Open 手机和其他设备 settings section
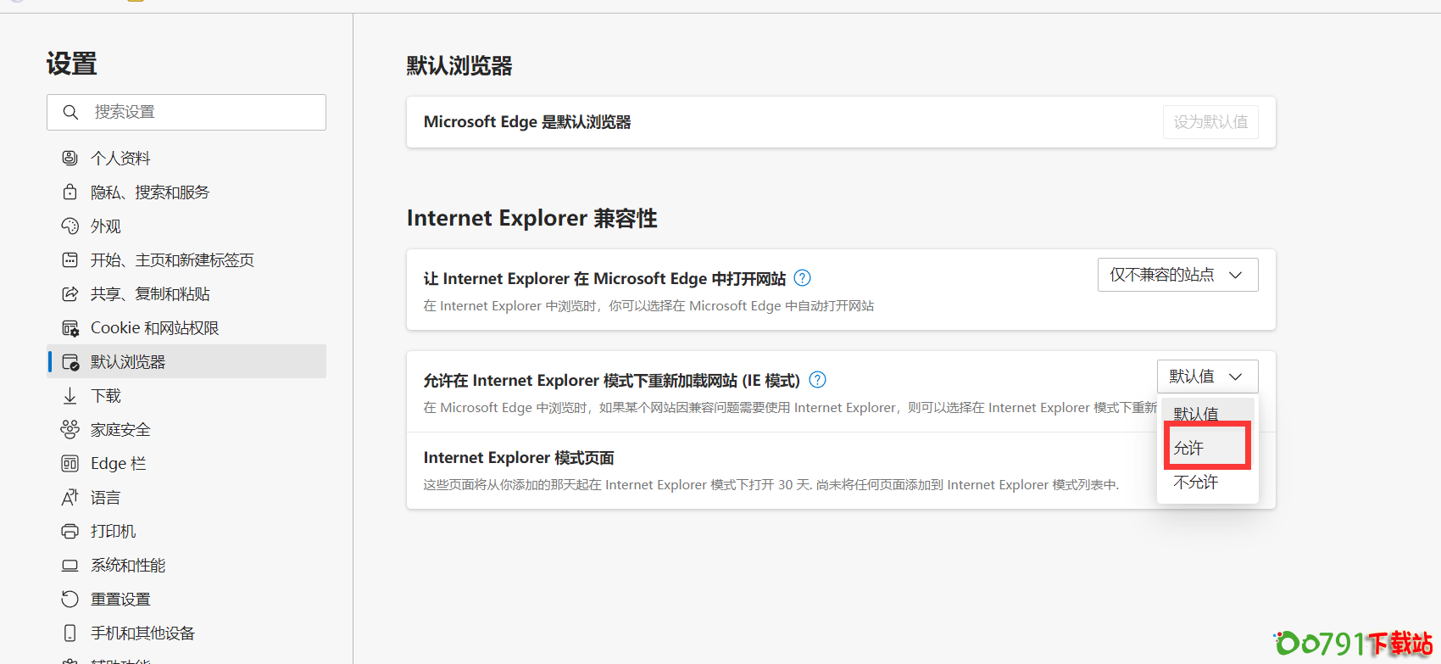 tap(142, 633)
